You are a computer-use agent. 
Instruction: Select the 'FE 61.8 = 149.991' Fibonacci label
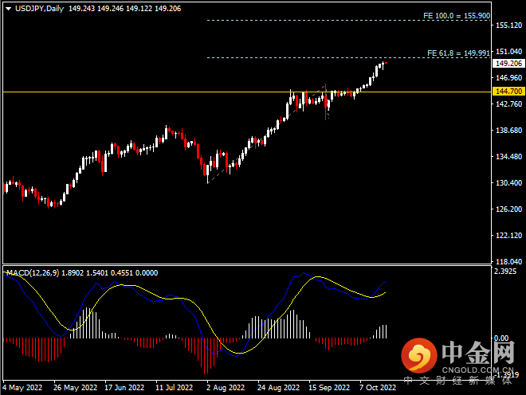tap(458, 53)
